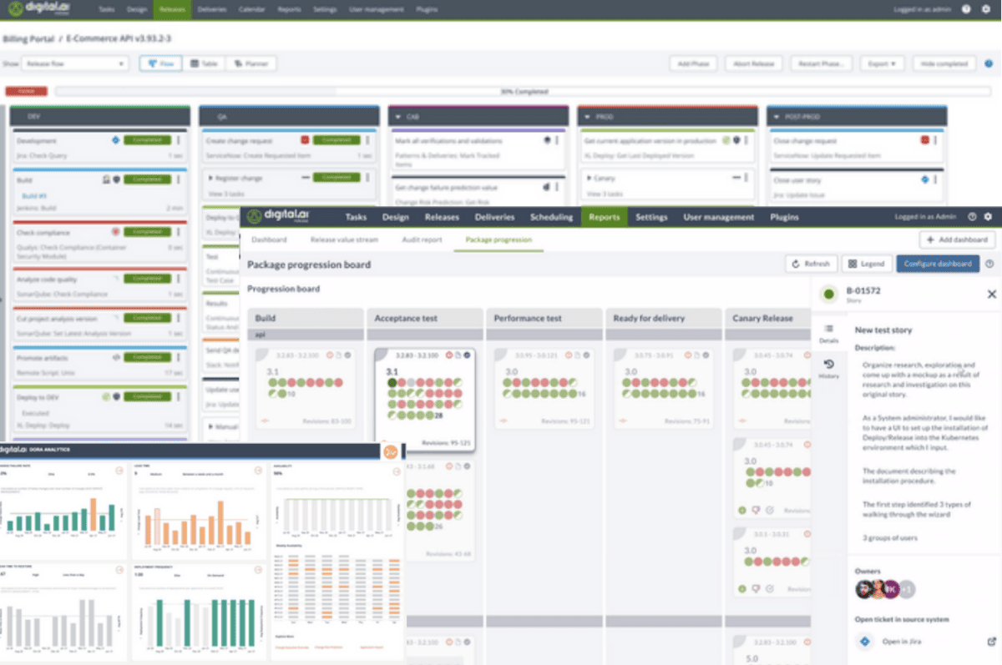Screen dimensions: 1002x665
Task: Open settings gear in back window header
Action: coord(985,9)
